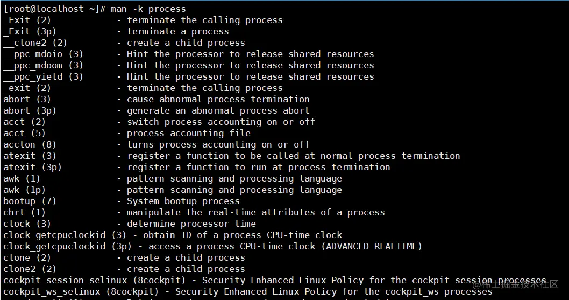This screenshot has width=569, height=300.
Task: Click the 'cockpit_session_selinux (8cockpit)' entry name
Action: click(x=94, y=280)
